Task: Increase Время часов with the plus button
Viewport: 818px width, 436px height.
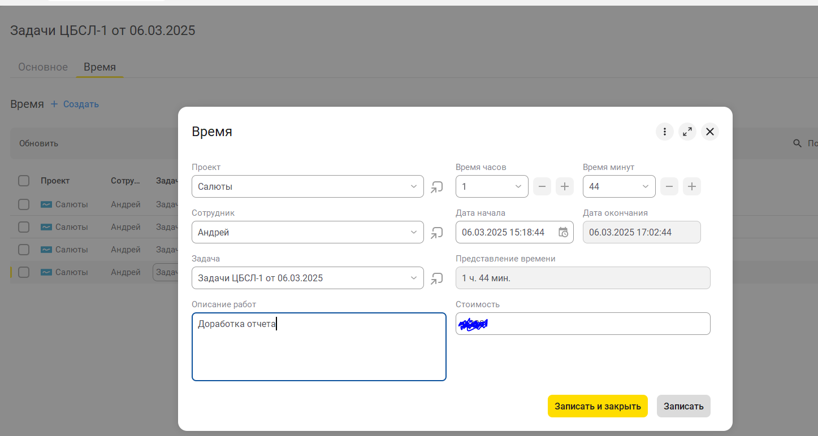Action: [x=565, y=186]
